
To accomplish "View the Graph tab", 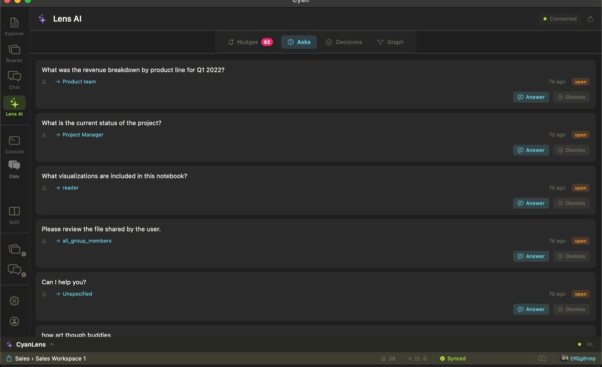I will [x=391, y=42].
